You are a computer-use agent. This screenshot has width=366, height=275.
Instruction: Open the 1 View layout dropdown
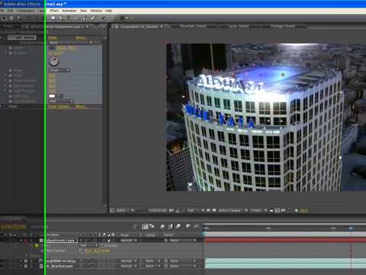click(258, 211)
